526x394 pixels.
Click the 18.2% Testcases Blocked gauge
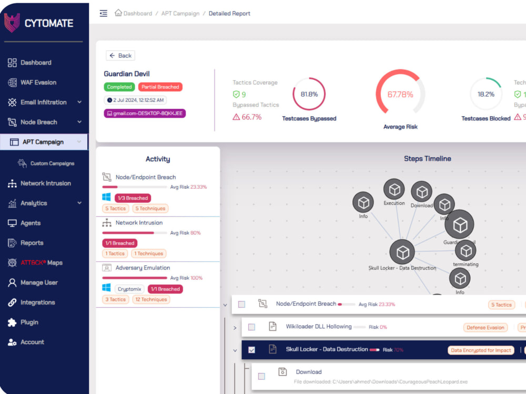pos(485,94)
